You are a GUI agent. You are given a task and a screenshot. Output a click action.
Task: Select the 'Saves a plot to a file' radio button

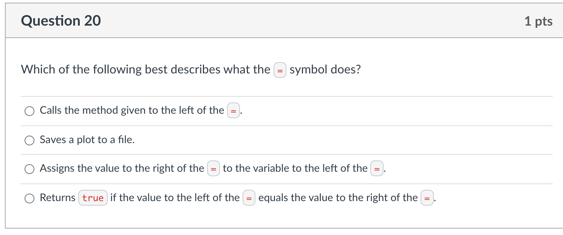click(x=29, y=140)
